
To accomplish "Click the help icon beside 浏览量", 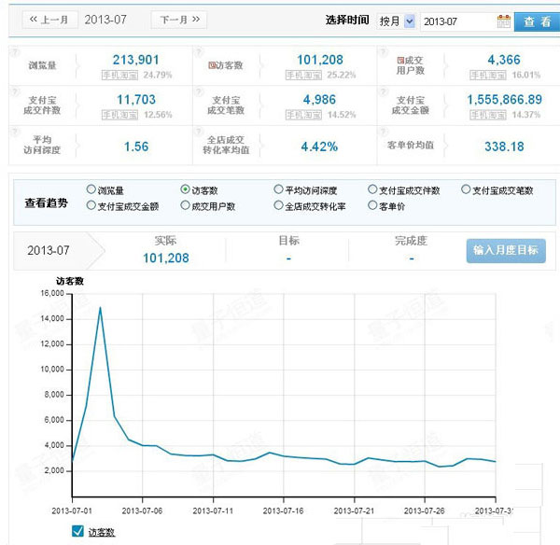I will [15, 52].
